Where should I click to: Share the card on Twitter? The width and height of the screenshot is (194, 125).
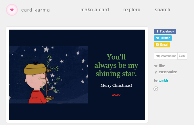[x=163, y=38]
